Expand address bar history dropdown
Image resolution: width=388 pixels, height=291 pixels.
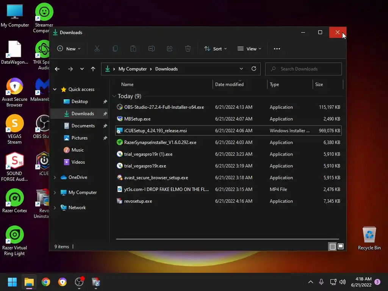[241, 69]
